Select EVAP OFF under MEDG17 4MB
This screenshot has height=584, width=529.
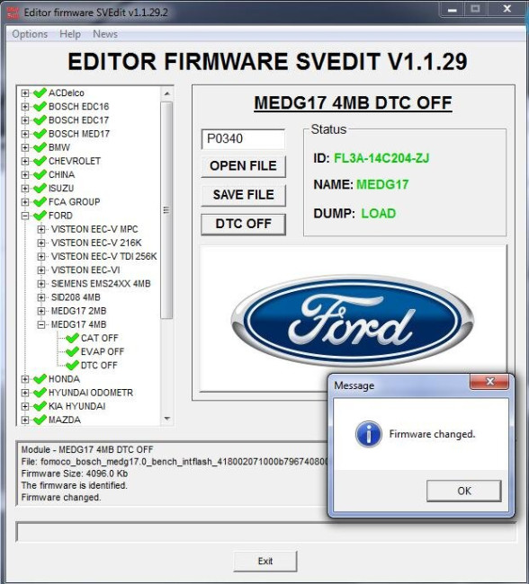coord(103,351)
